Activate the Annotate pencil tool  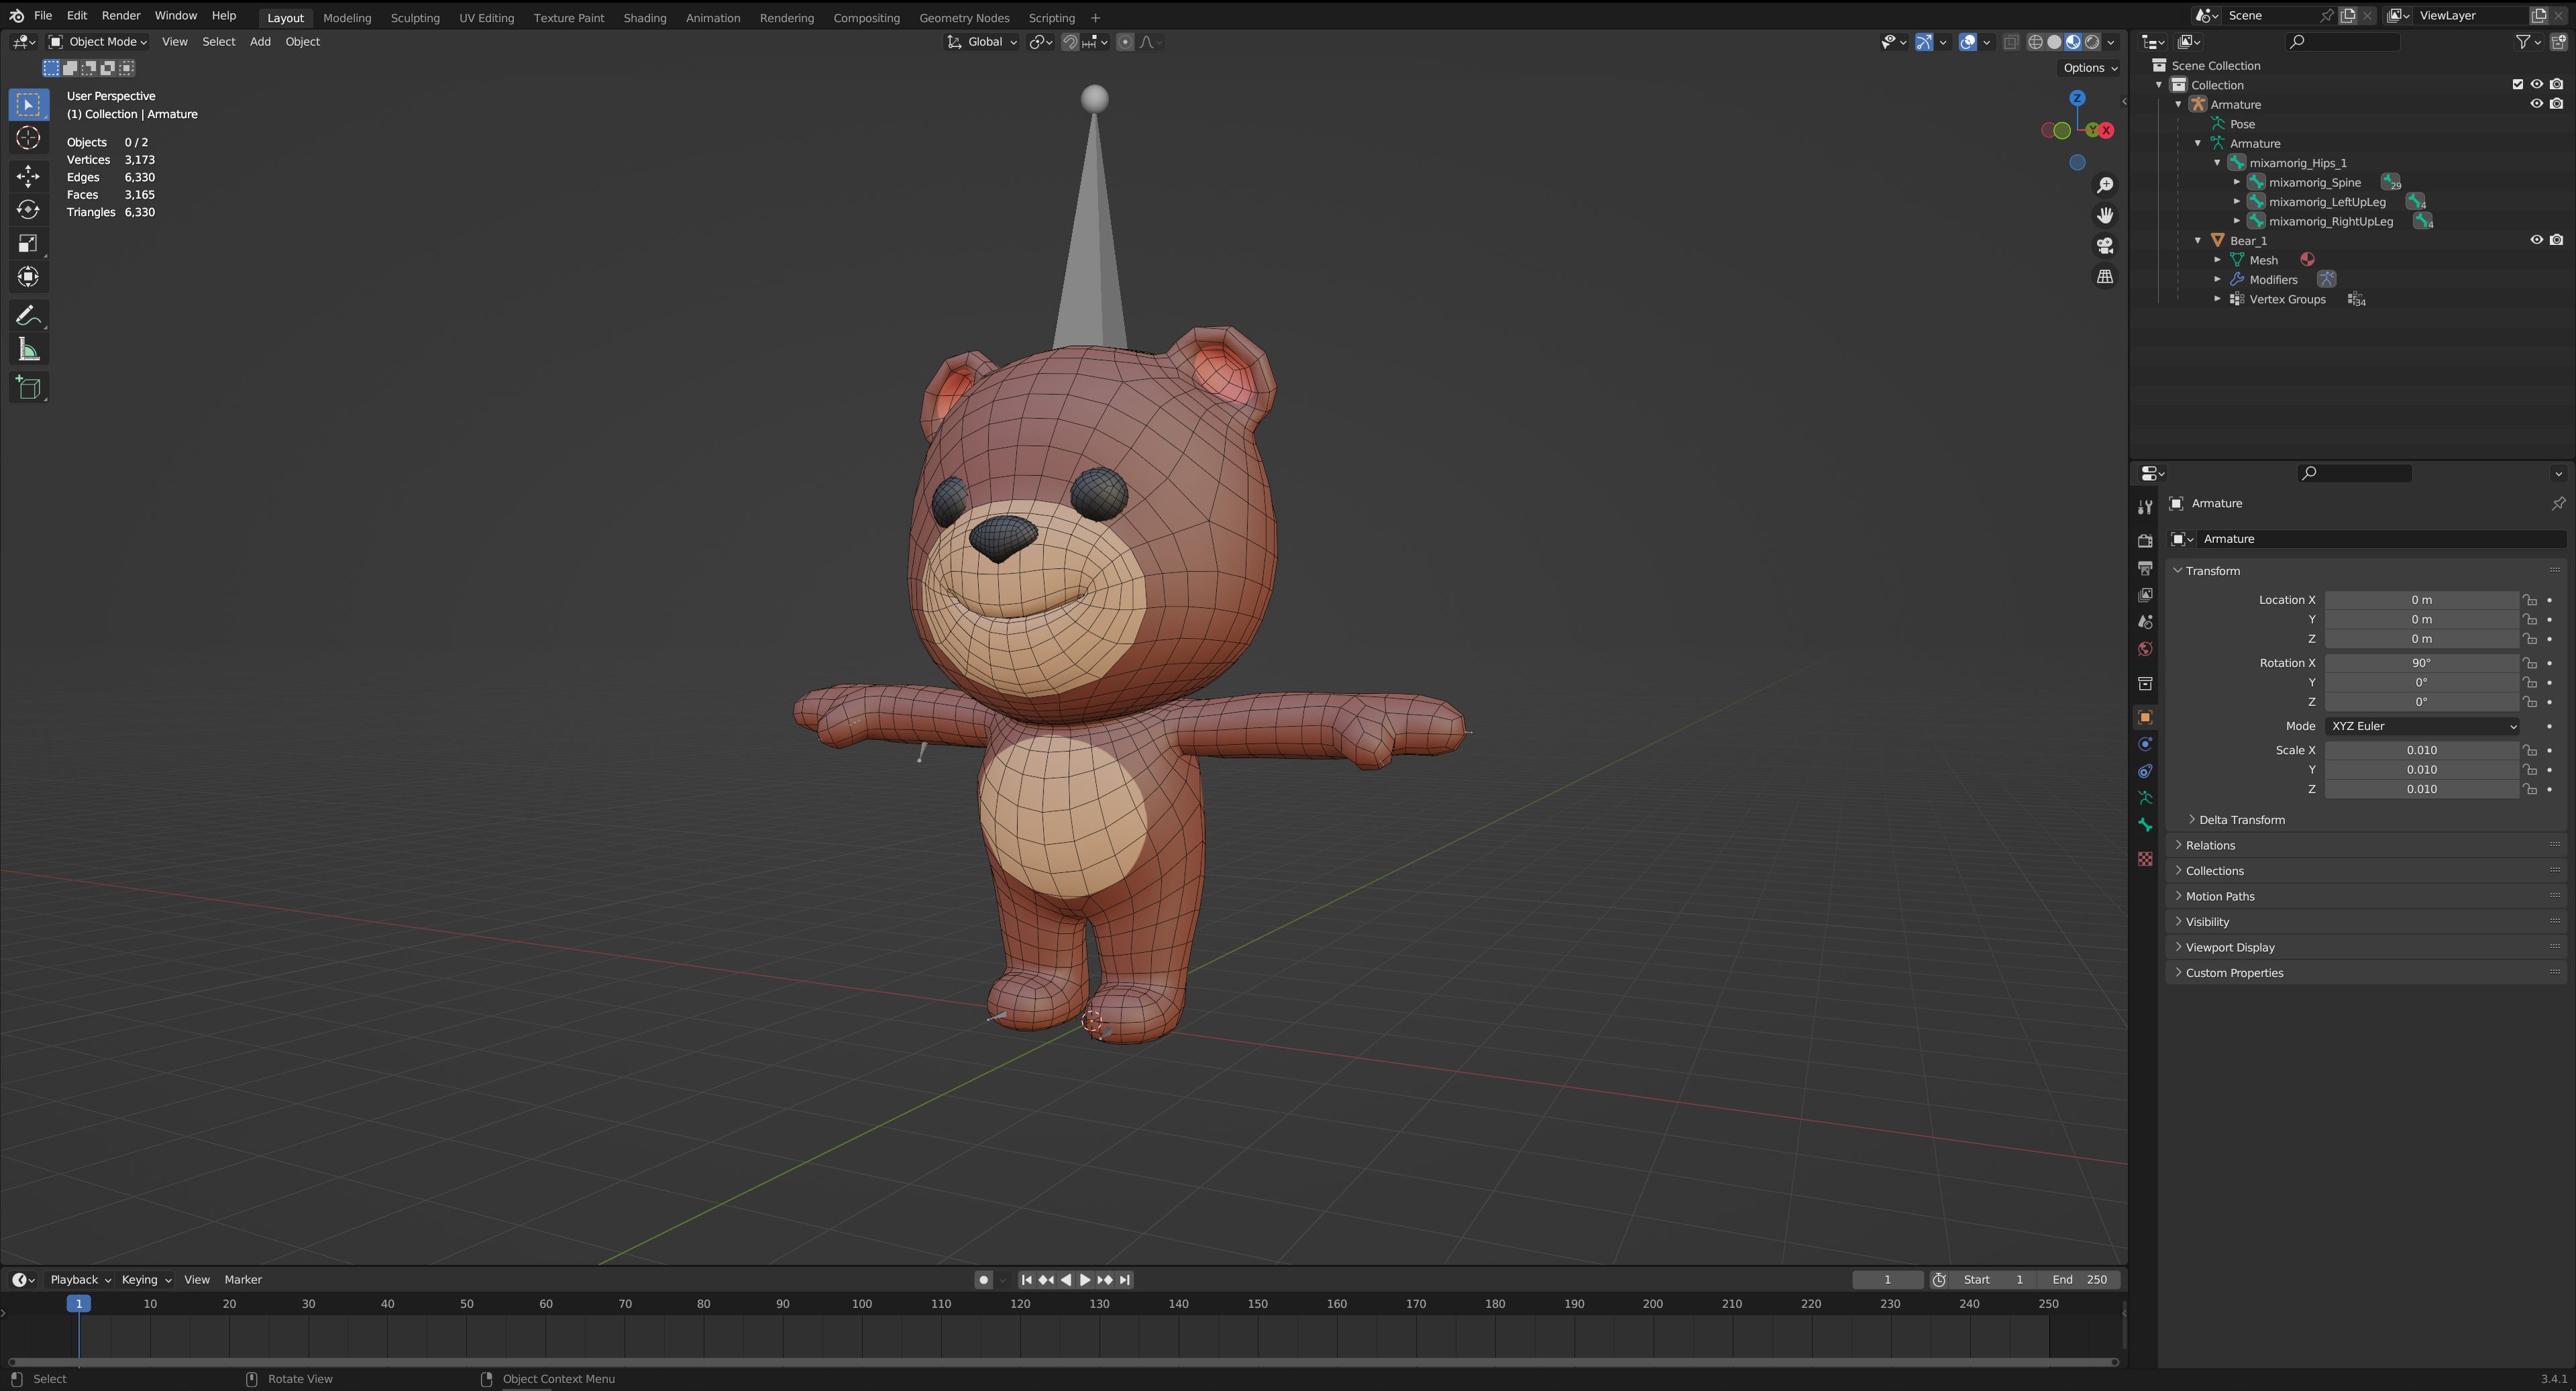point(28,316)
